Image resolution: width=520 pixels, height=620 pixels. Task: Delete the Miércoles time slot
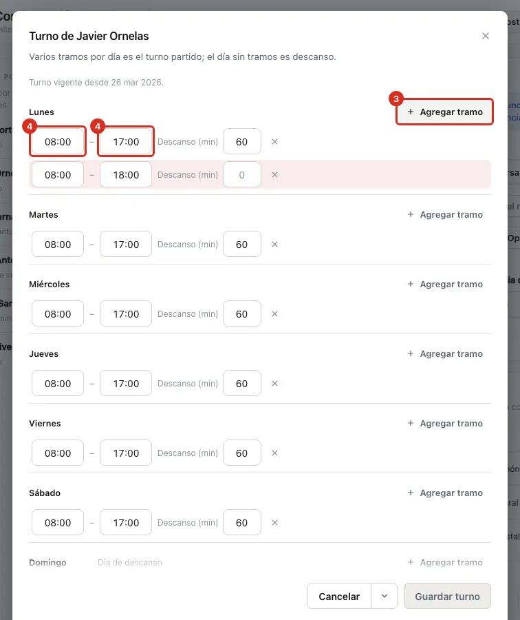(275, 314)
